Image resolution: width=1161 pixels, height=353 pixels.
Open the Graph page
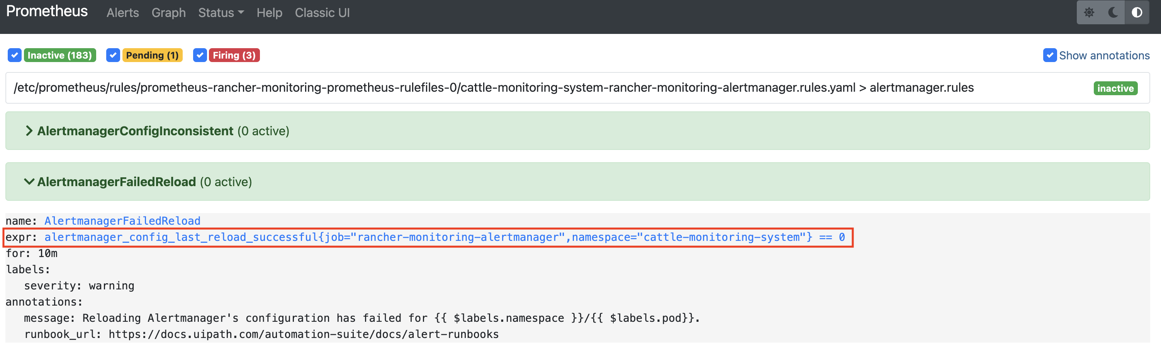pos(168,13)
